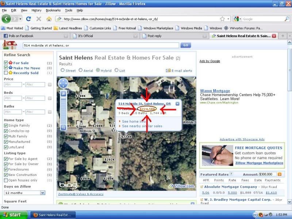
Task: Open the Wamu Mortgage ad link
Action: coord(215,91)
